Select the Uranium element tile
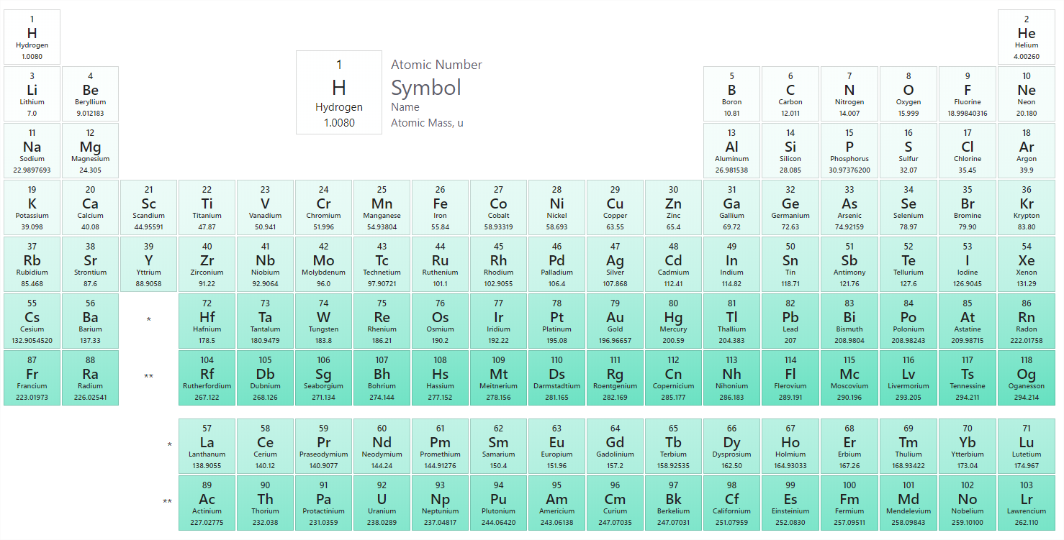The width and height of the screenshot is (1064, 540). pyautogui.click(x=382, y=503)
